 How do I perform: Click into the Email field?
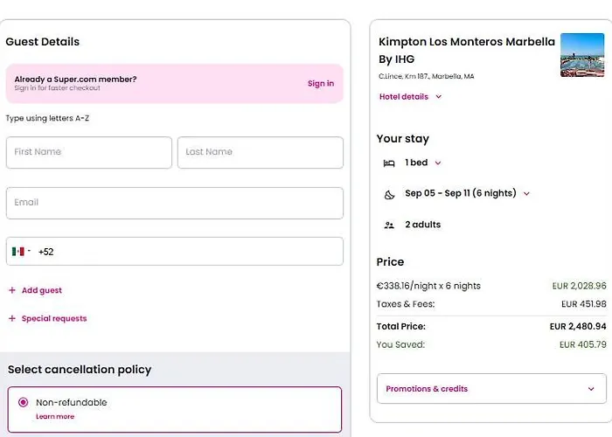click(175, 203)
